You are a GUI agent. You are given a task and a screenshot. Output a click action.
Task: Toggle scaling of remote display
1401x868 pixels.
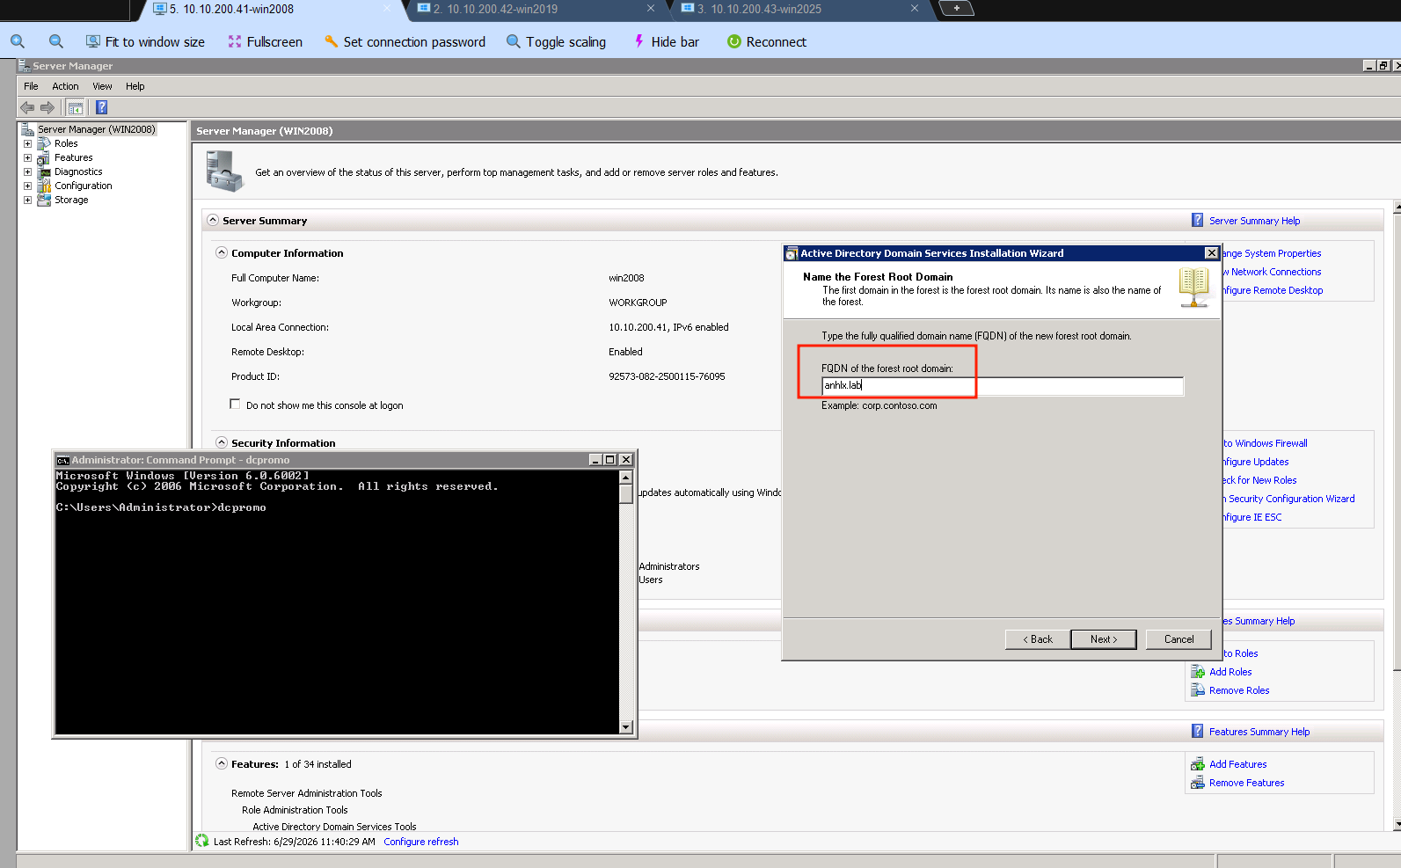coord(556,41)
